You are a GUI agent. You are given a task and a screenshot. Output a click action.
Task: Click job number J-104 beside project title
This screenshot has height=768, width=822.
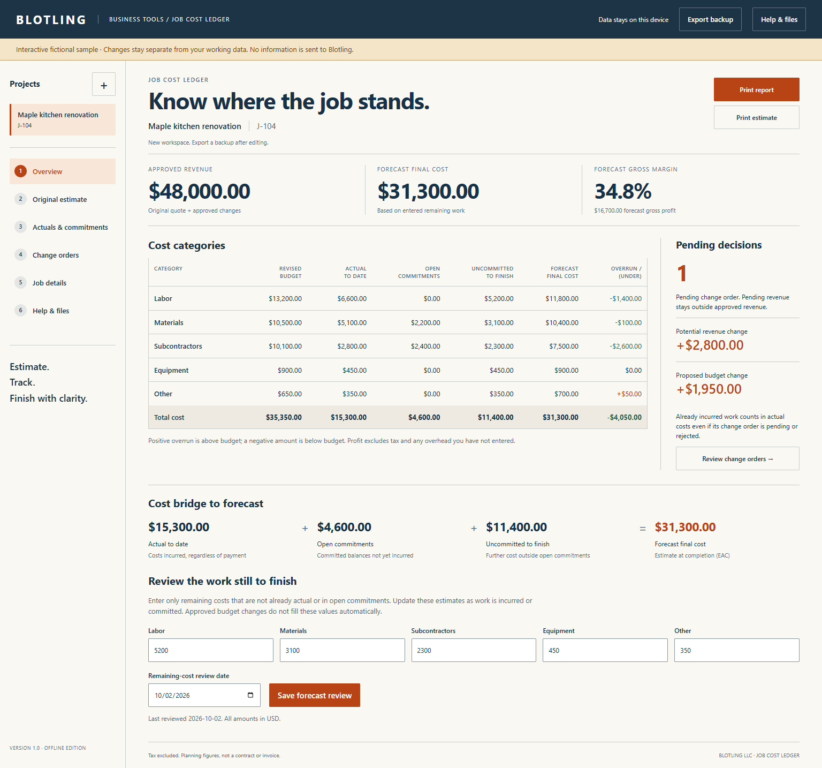pyautogui.click(x=266, y=126)
